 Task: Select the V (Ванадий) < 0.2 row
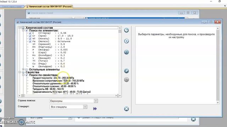click(x=49, y=58)
